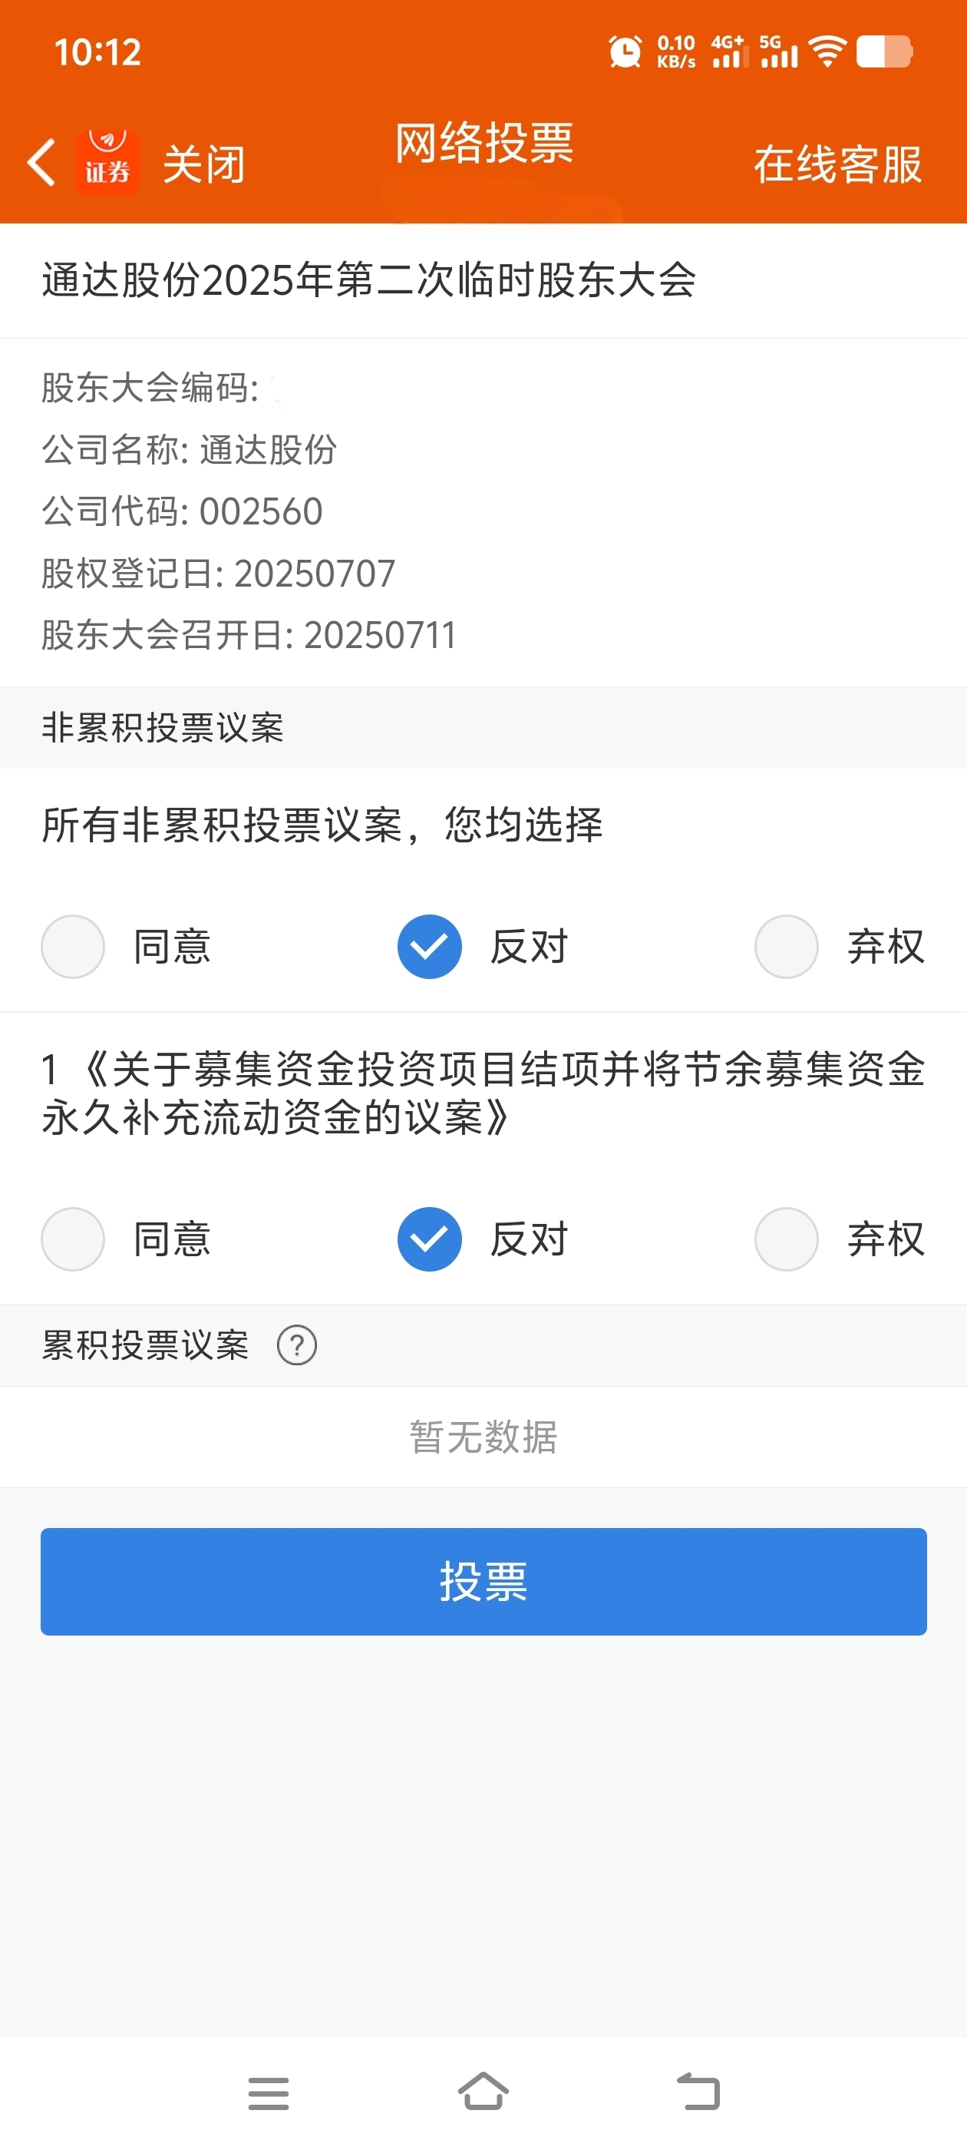Tap the orange 证券 app logo
Viewport: 967px width, 2150px height.
(107, 163)
